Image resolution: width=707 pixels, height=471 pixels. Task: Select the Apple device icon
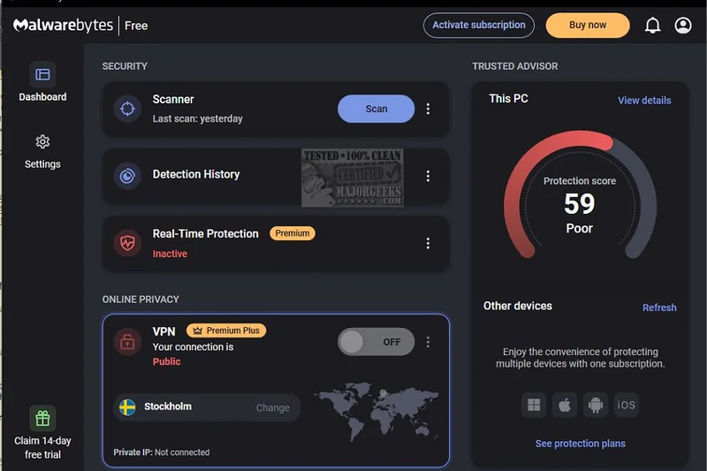[x=565, y=405]
